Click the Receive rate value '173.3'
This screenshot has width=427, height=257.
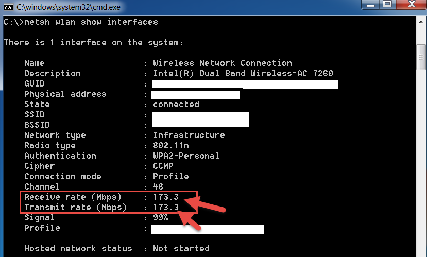[x=165, y=197]
